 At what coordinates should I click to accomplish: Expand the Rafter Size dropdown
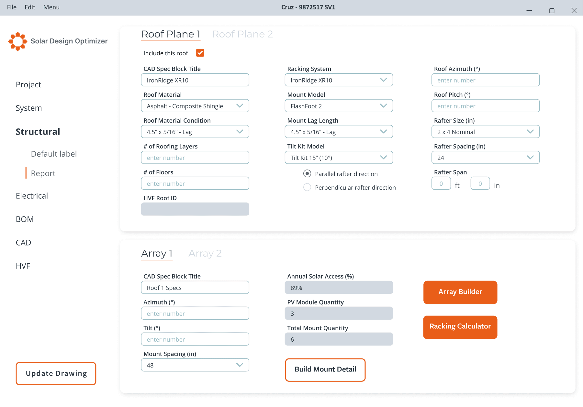(486, 132)
